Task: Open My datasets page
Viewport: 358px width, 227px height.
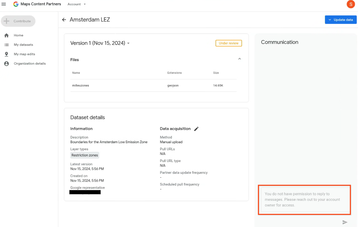Action: tap(23, 45)
